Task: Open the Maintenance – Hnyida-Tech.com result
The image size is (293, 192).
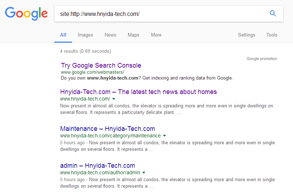Action: (108, 129)
